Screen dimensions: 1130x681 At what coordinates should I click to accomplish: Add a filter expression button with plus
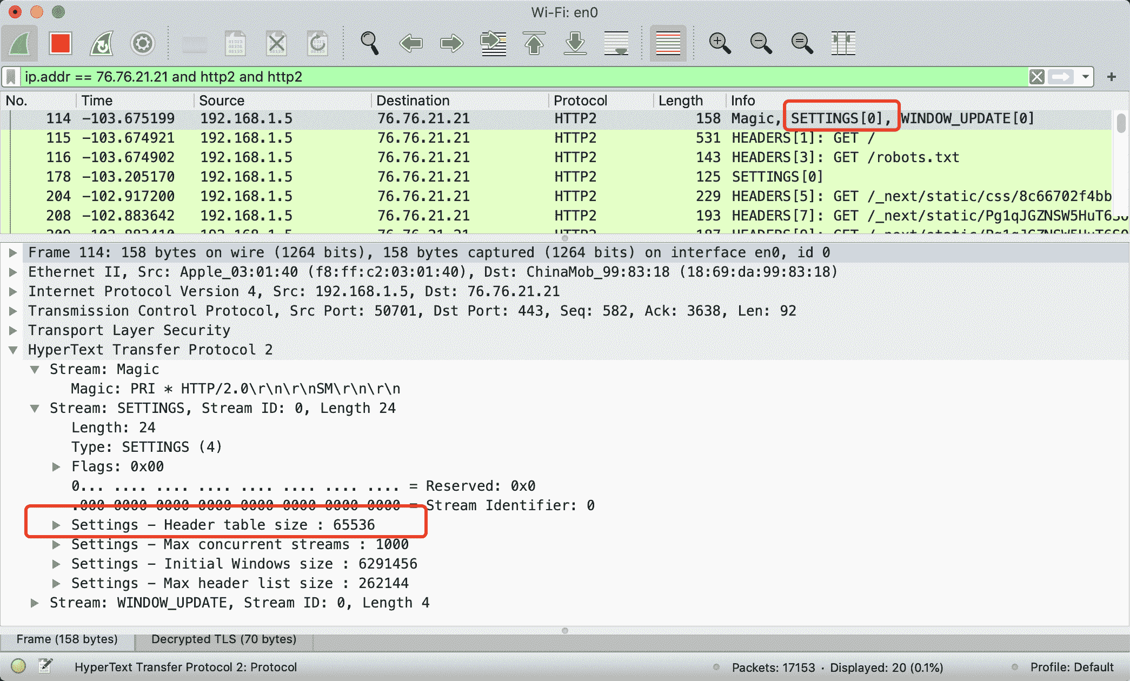pos(1112,77)
